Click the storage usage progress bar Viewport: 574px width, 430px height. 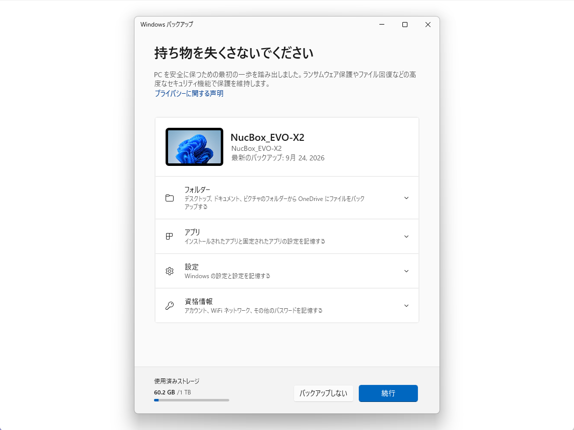pyautogui.click(x=192, y=400)
